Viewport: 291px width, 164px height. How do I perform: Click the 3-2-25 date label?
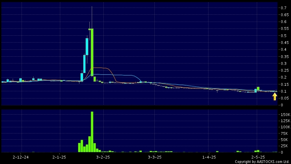tap(103, 157)
